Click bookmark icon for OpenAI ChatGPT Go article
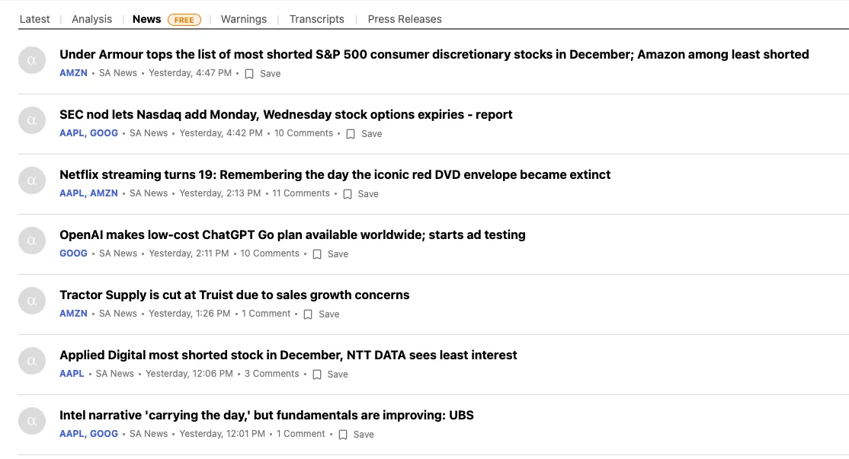This screenshot has height=459, width=849. pos(317,254)
